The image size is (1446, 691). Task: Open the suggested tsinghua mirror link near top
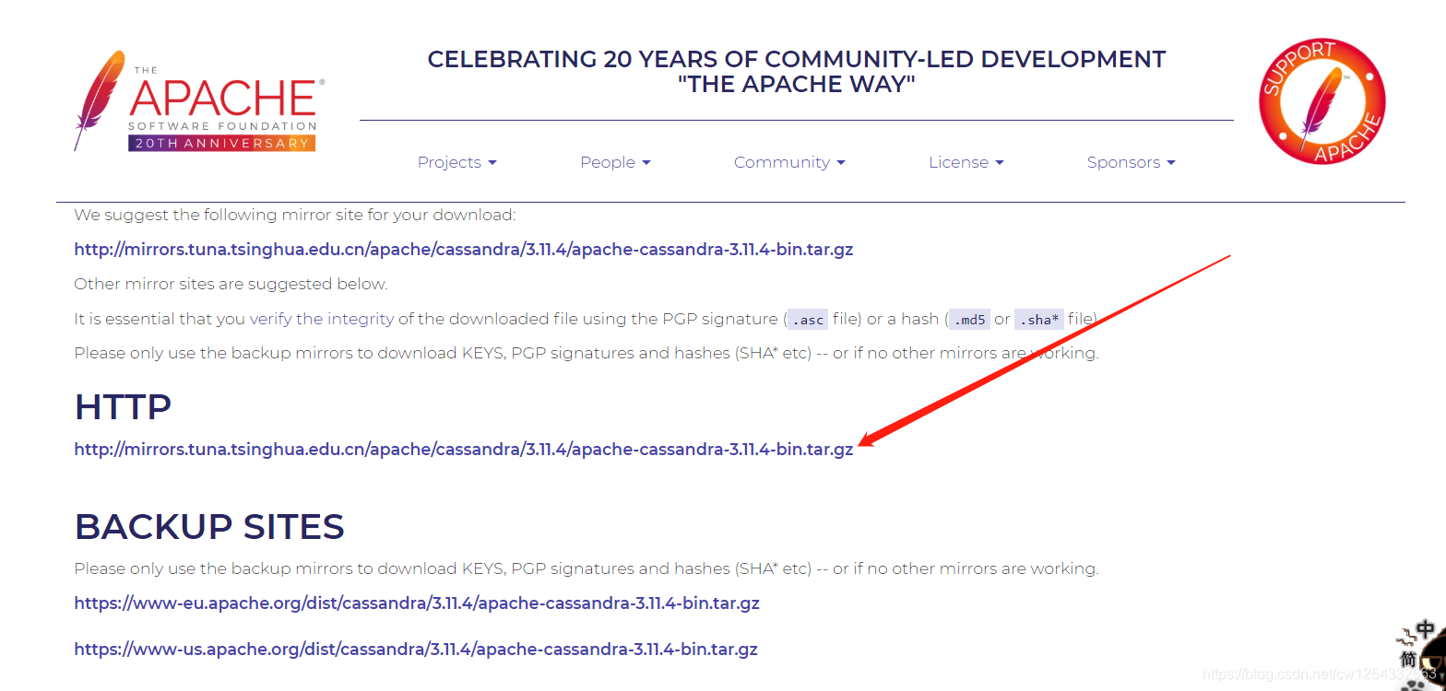pos(464,250)
